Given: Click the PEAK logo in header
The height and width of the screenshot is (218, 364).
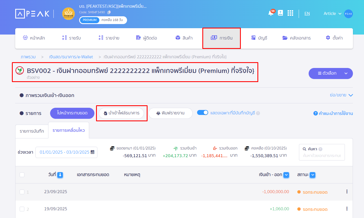Looking at the screenshot, I should [32, 14].
